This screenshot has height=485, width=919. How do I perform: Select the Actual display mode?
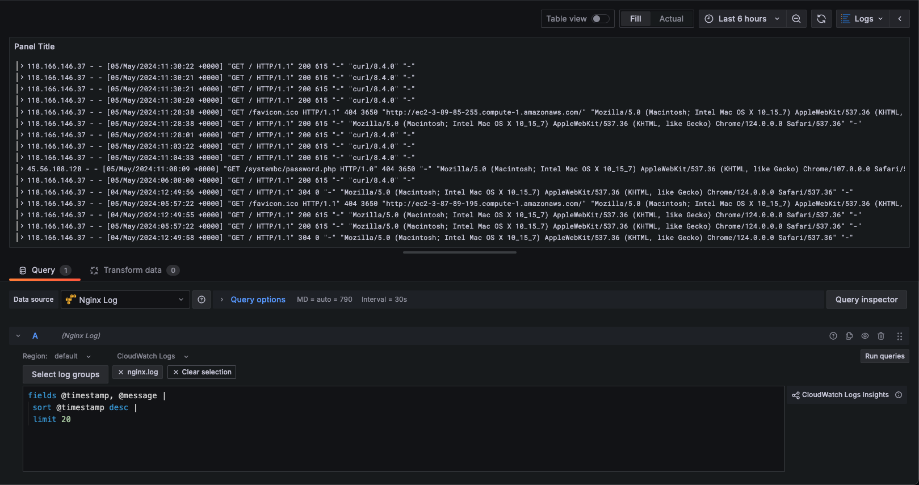pos(671,19)
